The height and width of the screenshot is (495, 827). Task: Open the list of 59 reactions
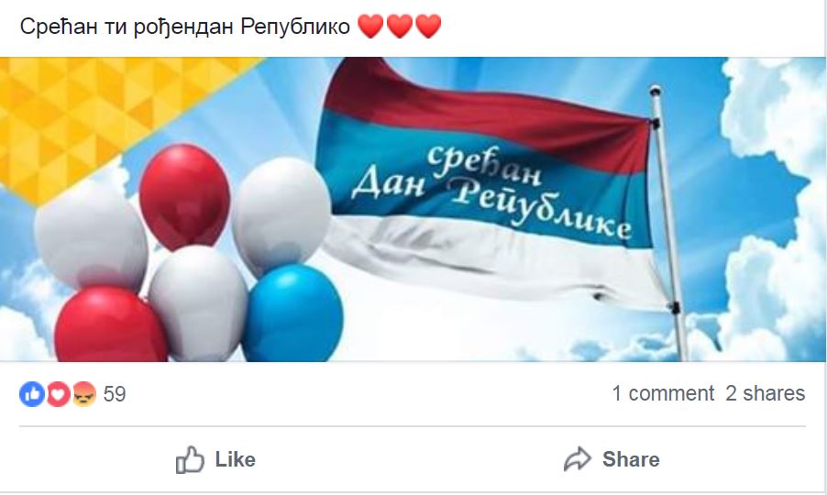tap(115, 394)
